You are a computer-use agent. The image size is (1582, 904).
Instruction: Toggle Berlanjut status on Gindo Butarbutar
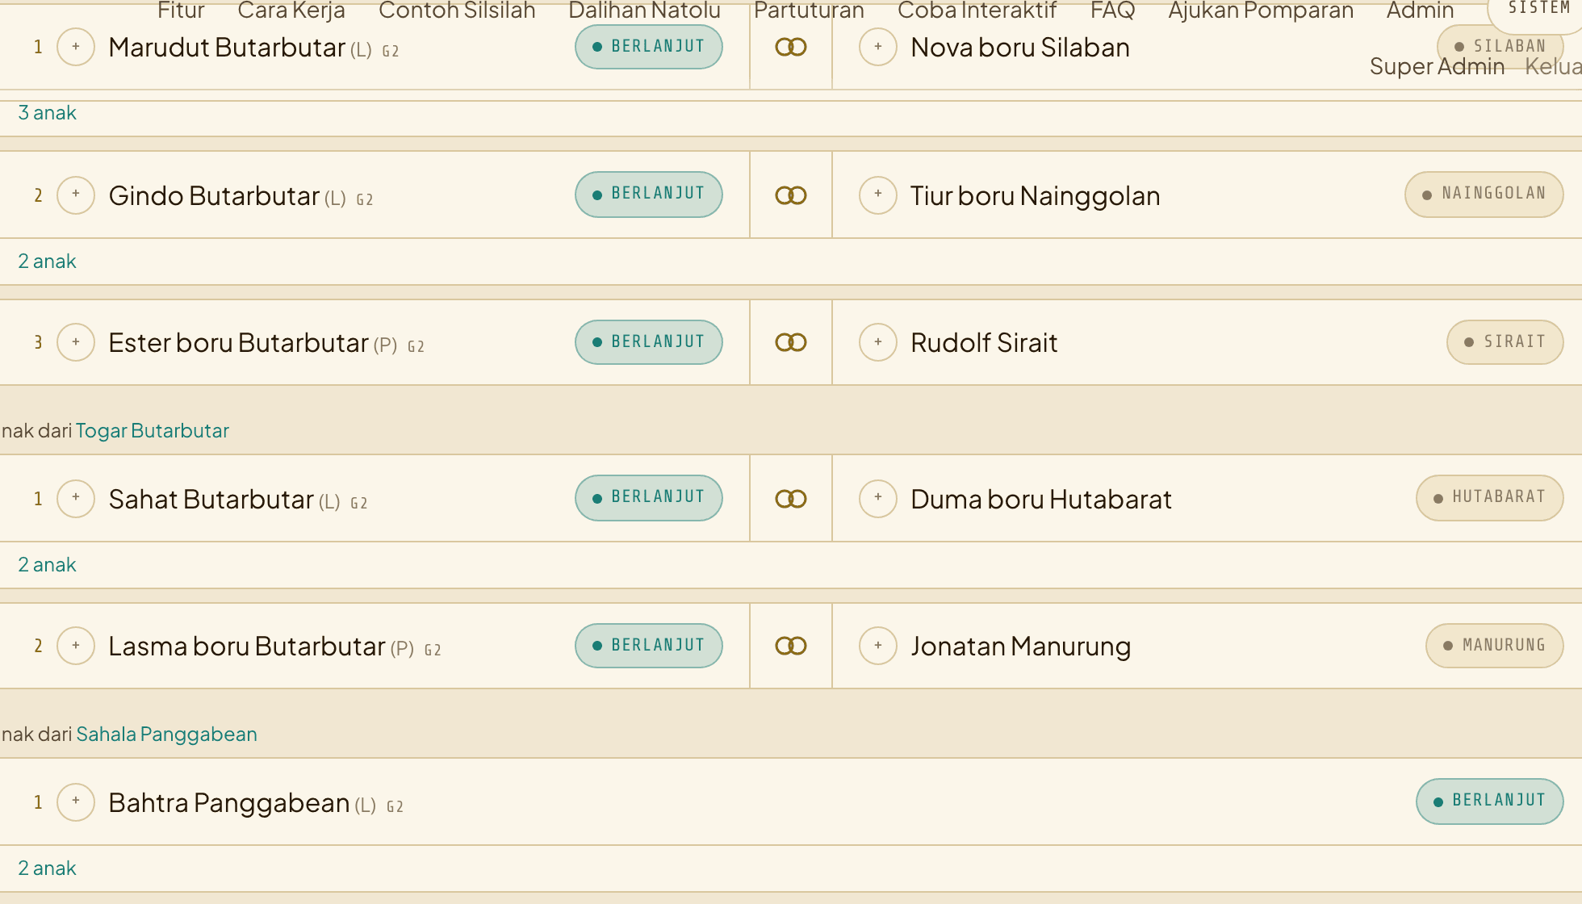coord(649,194)
